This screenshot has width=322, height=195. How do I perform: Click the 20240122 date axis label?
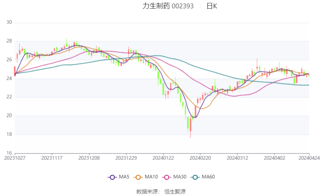tap(163, 158)
